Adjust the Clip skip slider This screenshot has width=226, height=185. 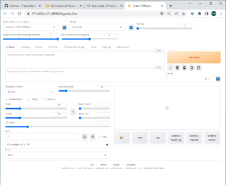[x=164, y=29]
